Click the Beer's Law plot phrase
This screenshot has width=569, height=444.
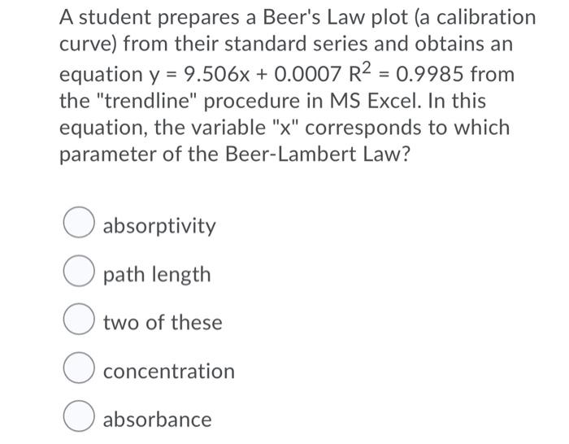click(335, 17)
